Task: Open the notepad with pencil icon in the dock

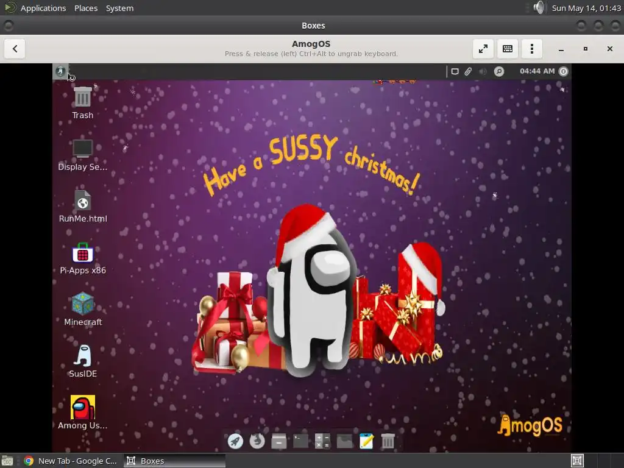Action: (x=366, y=441)
